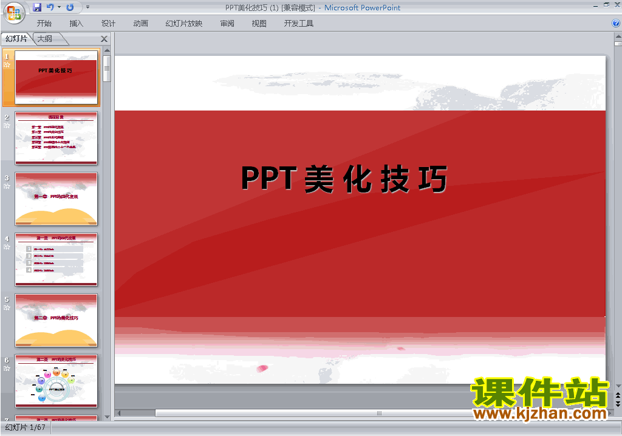The height and width of the screenshot is (436, 622).
Task: Show the 幻灯片 thumbnails pane tab
Action: click(x=16, y=38)
